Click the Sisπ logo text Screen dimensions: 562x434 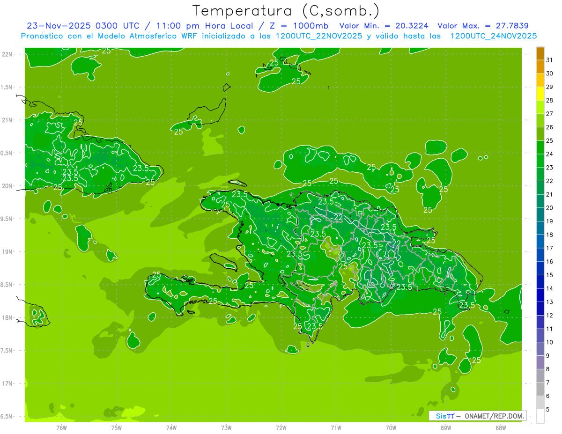tap(445, 416)
